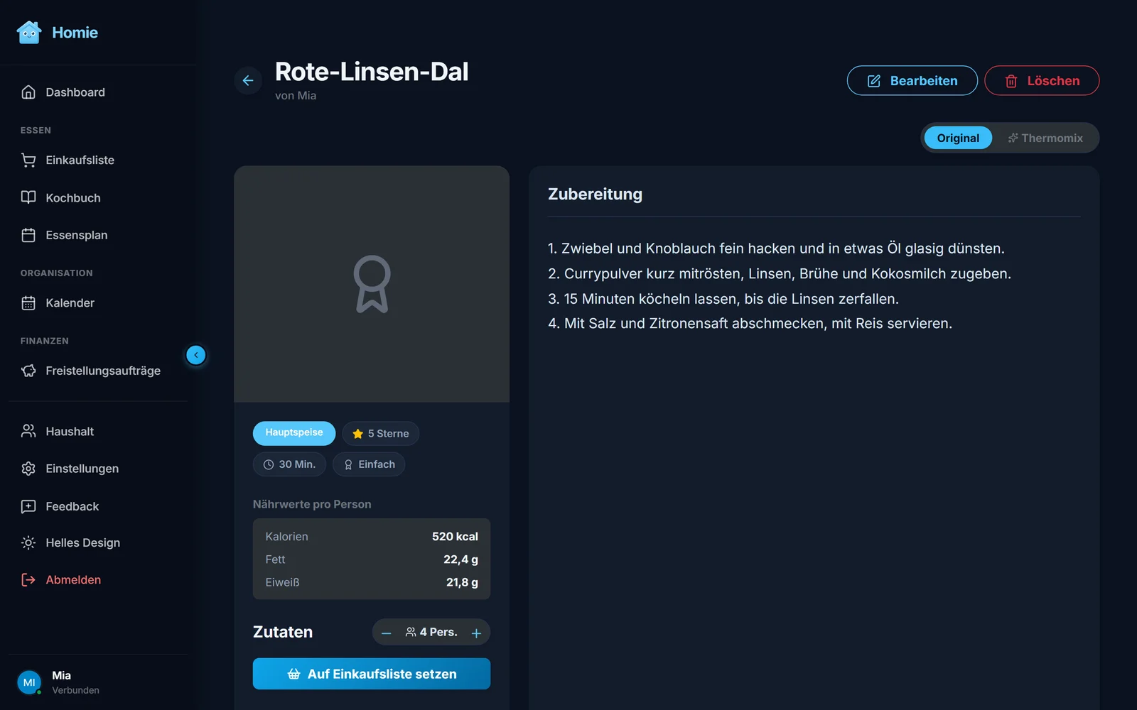Collapse the sidebar with chevron button
This screenshot has height=710, width=1137.
click(196, 355)
